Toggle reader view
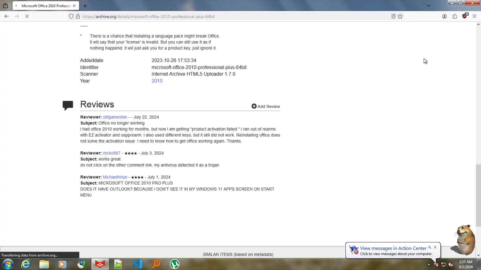Image resolution: width=481 pixels, height=270 pixels. (x=393, y=16)
